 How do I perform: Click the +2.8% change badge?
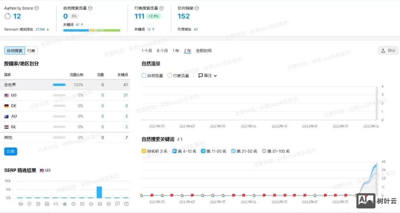click(154, 16)
